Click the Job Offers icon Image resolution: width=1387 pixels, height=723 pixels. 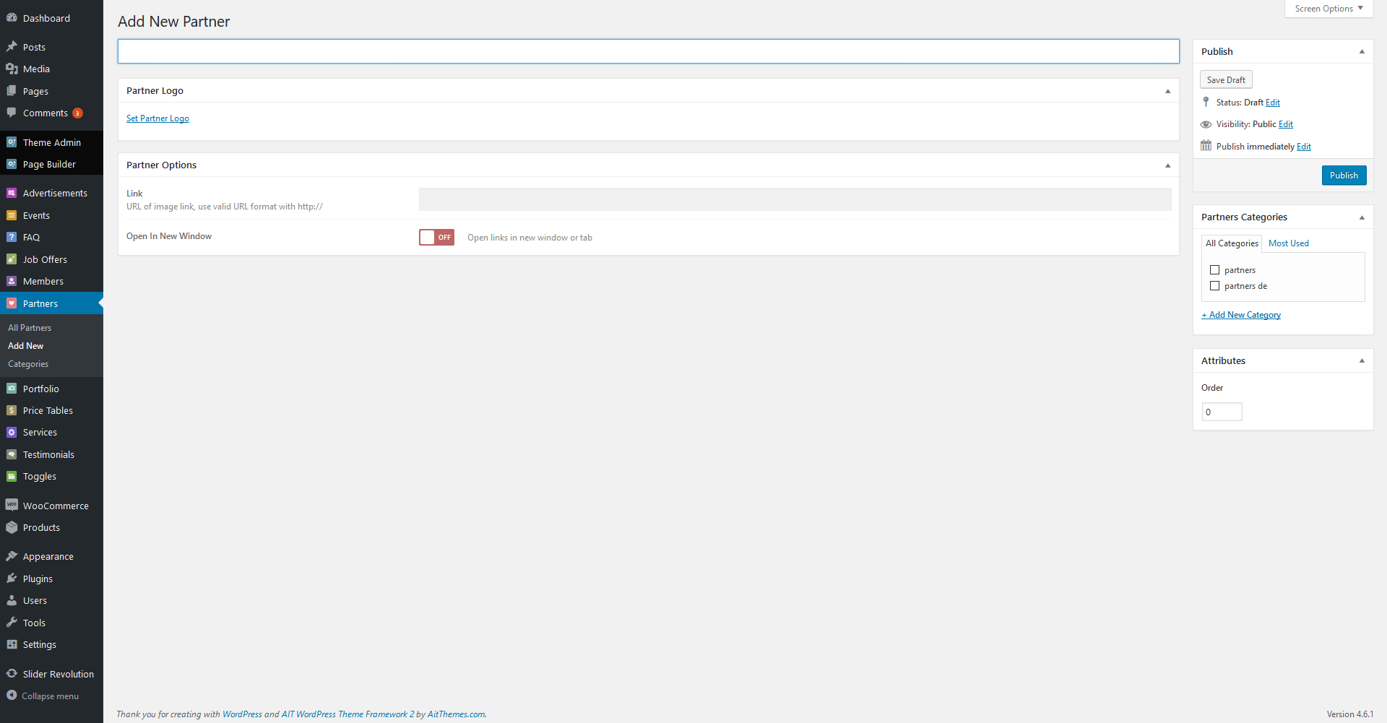(12, 259)
